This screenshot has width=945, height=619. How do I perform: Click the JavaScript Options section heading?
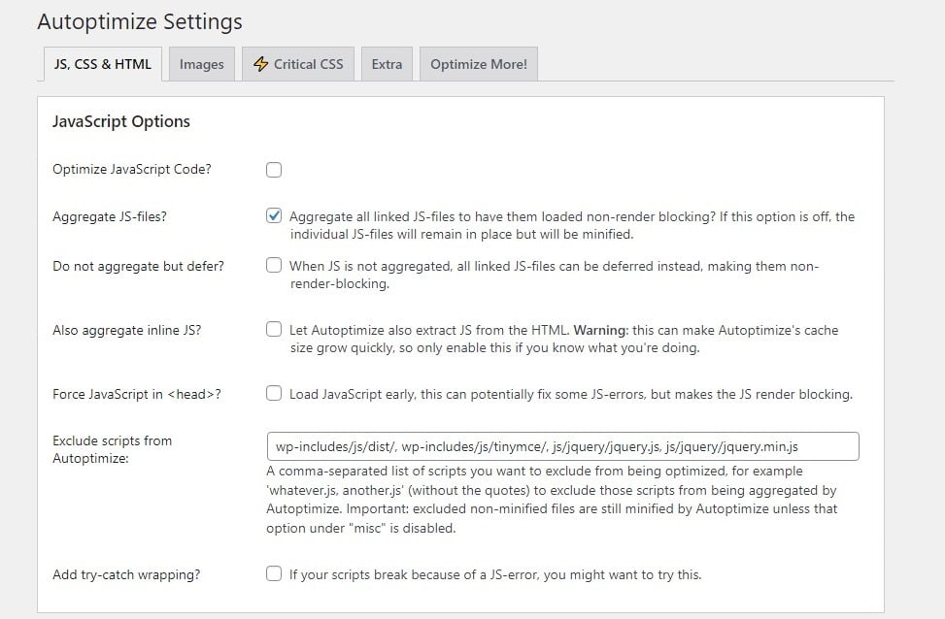(120, 121)
